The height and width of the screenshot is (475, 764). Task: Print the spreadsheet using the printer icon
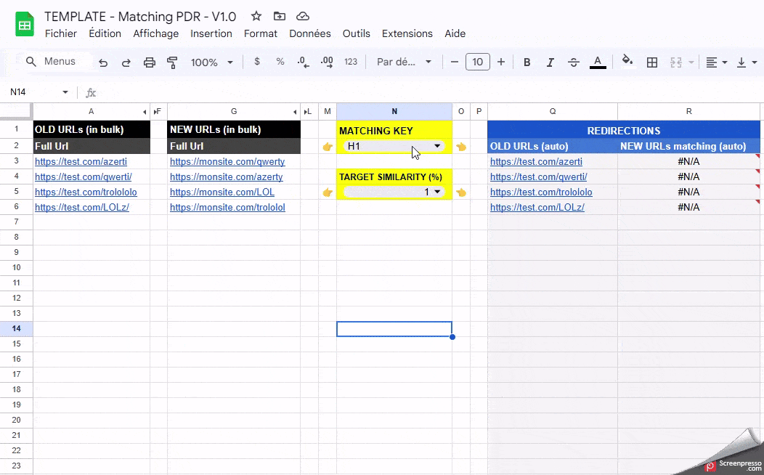[x=150, y=62]
